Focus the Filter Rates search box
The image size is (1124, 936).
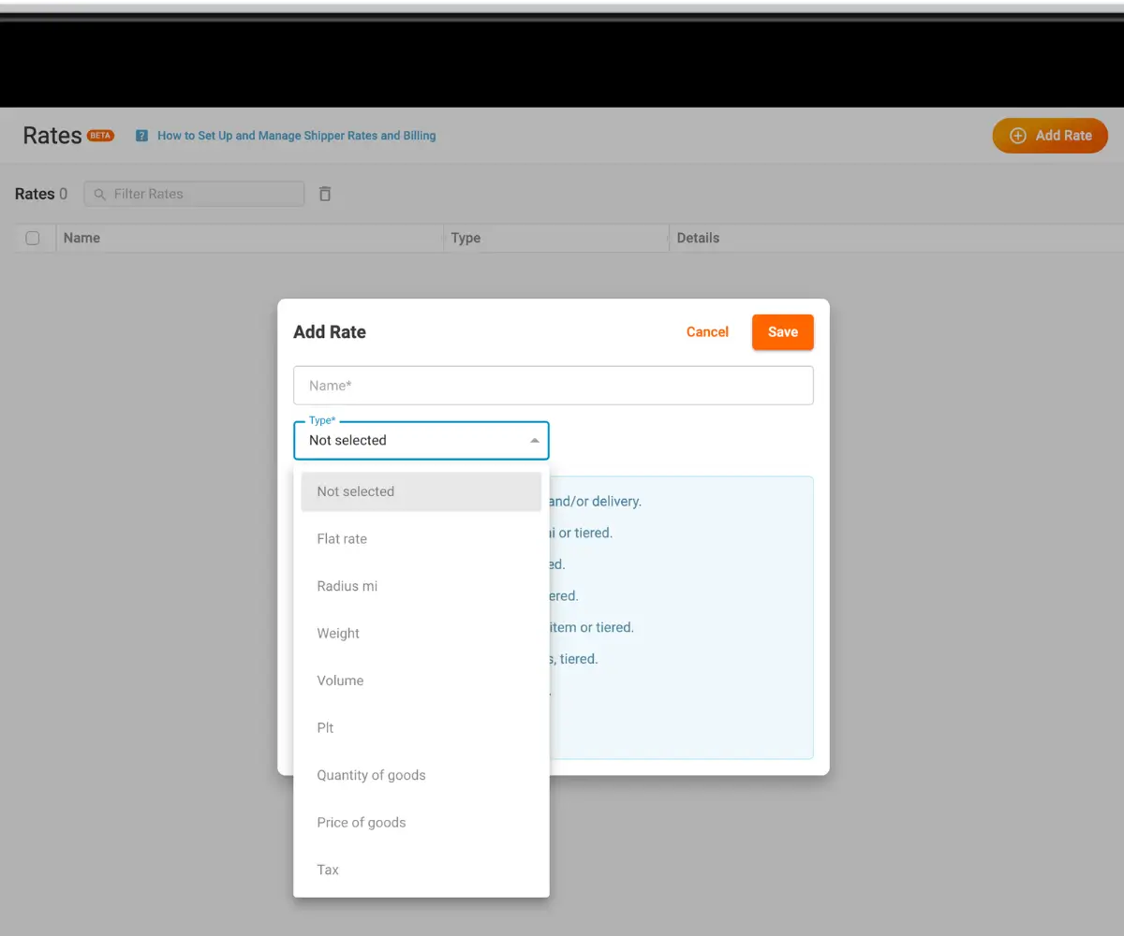click(194, 194)
